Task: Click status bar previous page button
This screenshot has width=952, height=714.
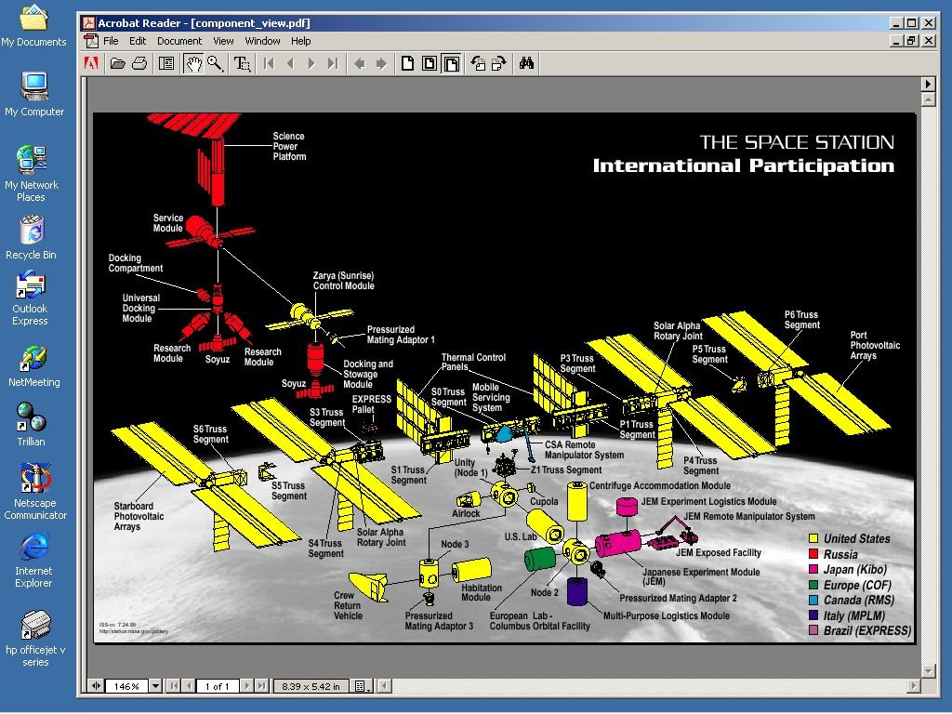Action: 189,686
